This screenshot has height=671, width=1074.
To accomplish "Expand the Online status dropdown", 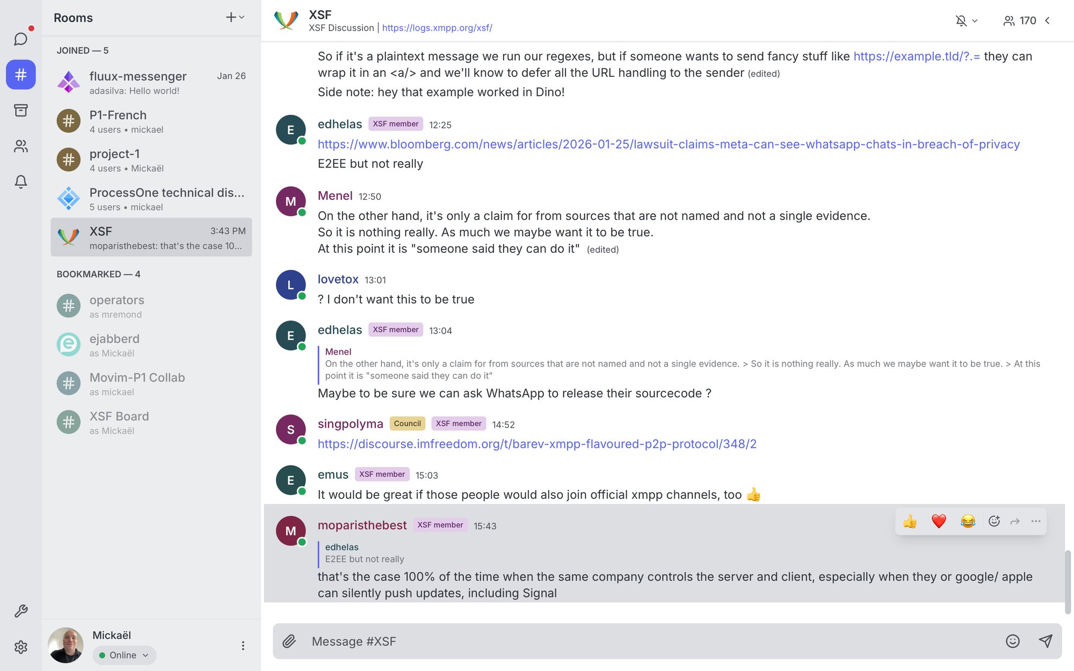I will click(x=124, y=655).
